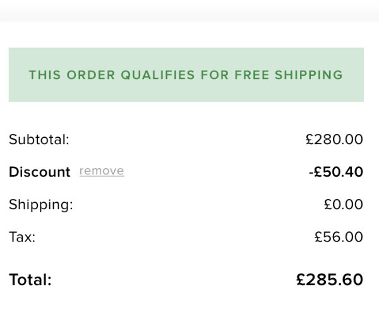This screenshot has height=309, width=379.
Task: Click the word FREE in the banner
Action: pyautogui.click(x=252, y=75)
